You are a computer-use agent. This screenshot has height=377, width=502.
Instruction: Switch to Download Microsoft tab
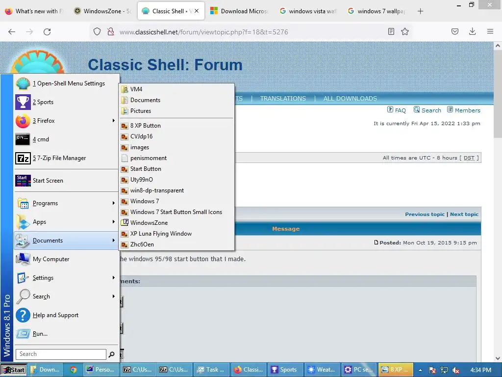point(239,11)
